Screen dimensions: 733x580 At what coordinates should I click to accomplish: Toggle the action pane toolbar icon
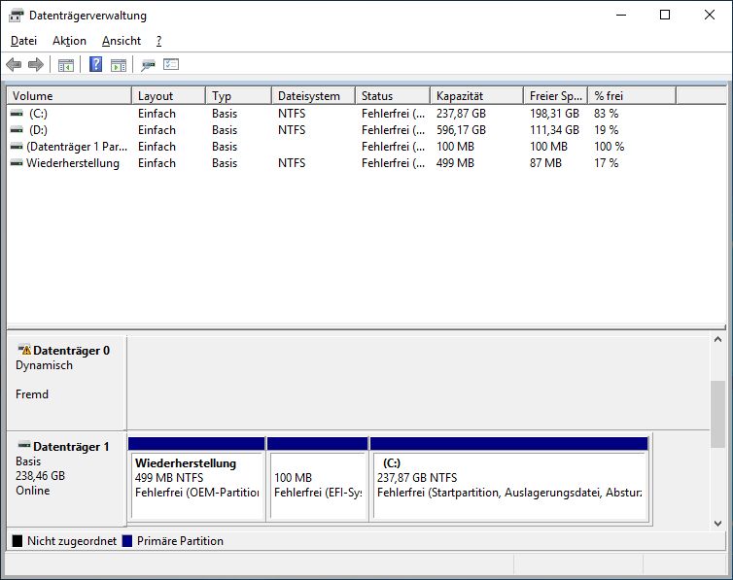click(x=119, y=65)
